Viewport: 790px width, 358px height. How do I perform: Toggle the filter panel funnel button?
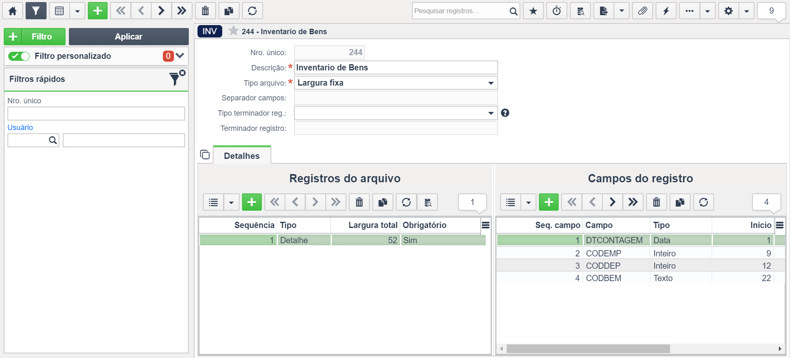(x=36, y=11)
